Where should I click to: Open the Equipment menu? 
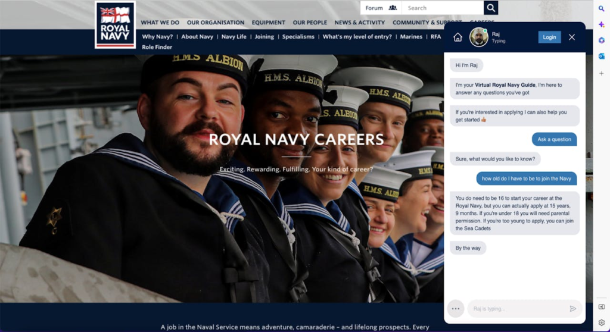click(x=269, y=23)
